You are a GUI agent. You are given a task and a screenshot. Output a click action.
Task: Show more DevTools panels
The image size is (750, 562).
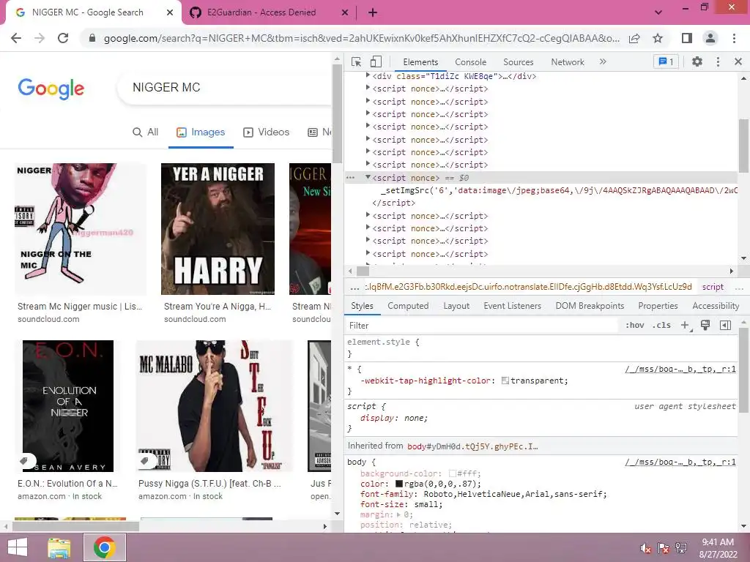603,61
